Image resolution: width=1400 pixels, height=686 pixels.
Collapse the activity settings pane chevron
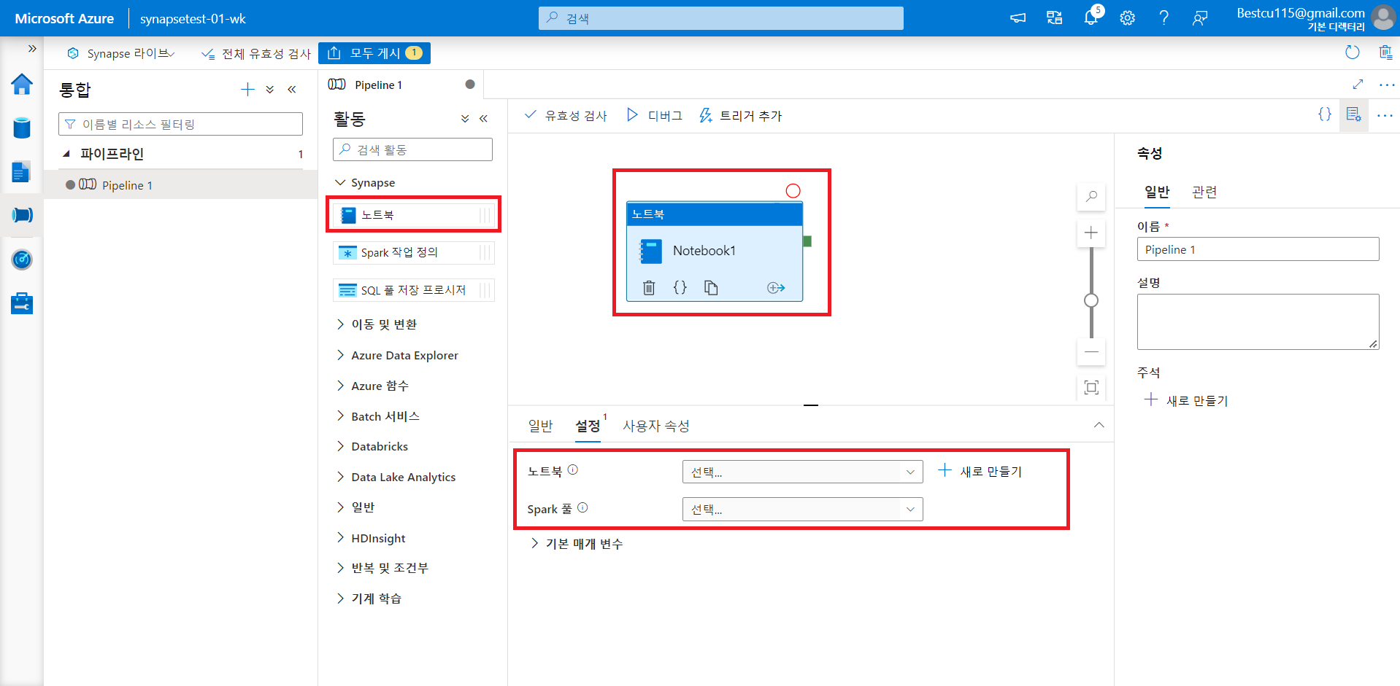1099,425
